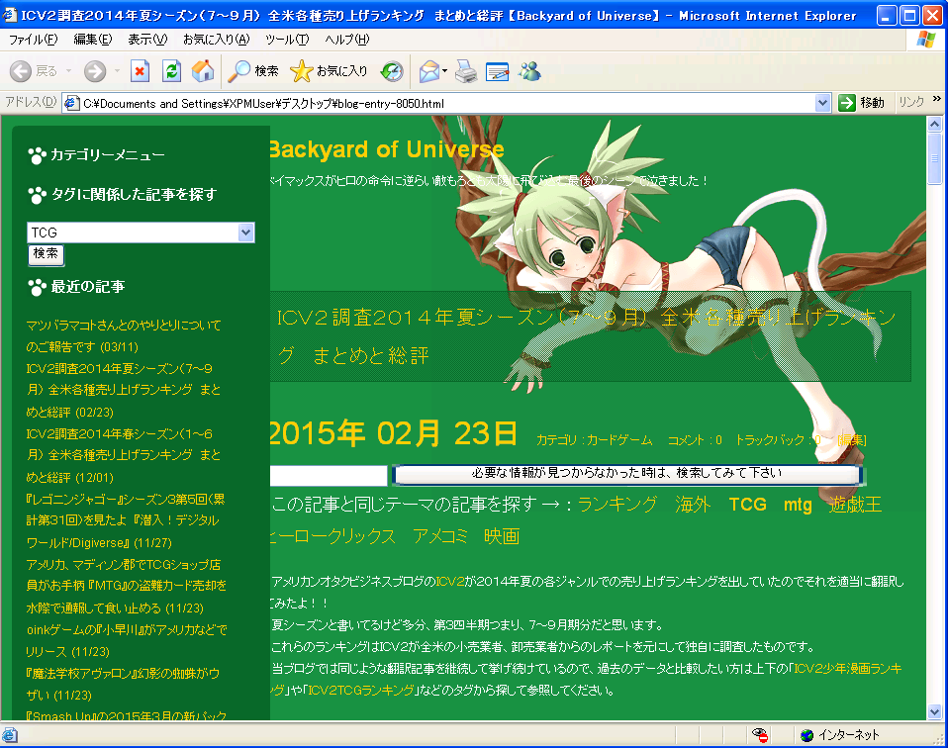Open the ICV2TCGランキング tag link

(x=361, y=690)
